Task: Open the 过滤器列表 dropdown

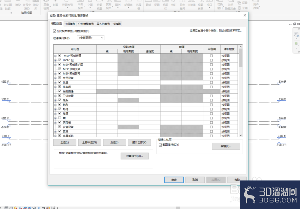Action: click(90, 38)
